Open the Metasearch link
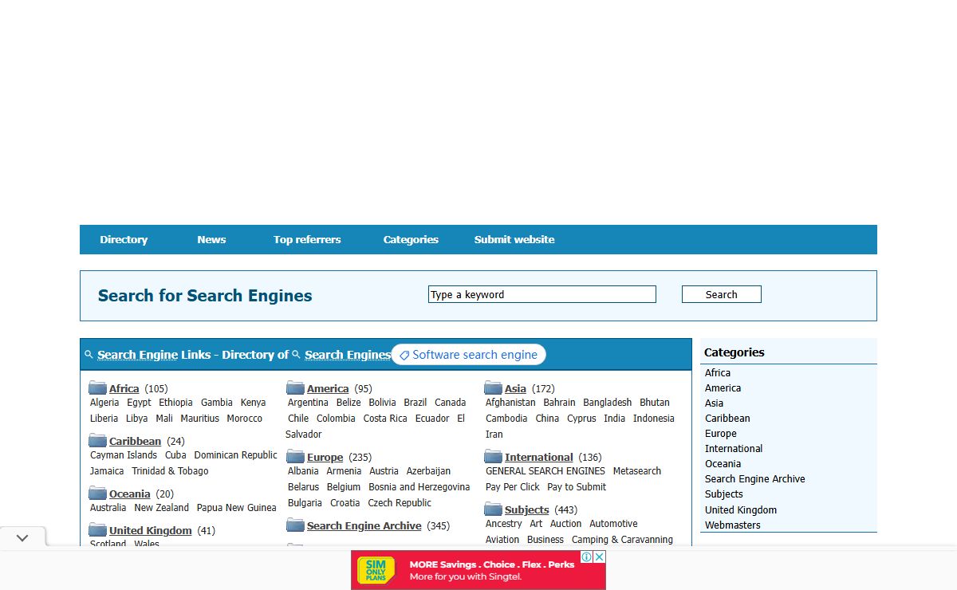Screen dimensions: 957x590 [637, 471]
